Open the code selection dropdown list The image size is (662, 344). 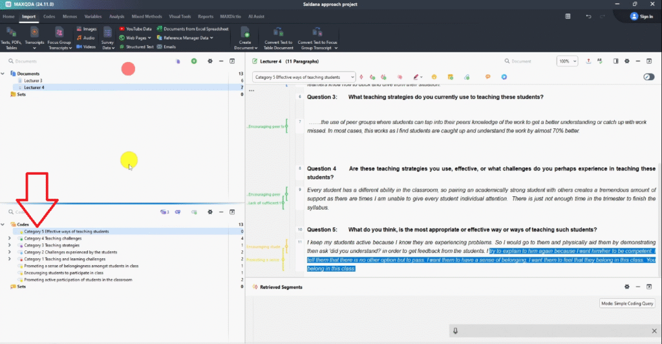click(x=351, y=77)
